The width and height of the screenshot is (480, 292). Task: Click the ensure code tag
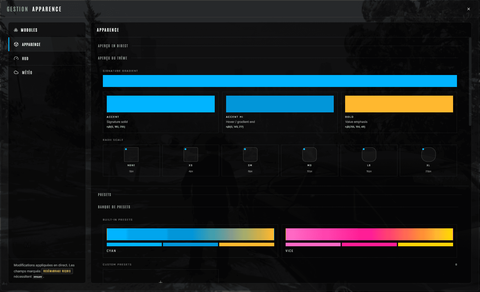(38, 277)
